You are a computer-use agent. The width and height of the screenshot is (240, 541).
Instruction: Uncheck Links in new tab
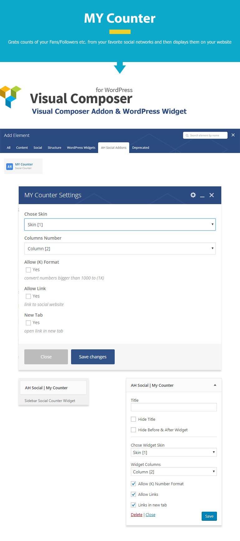[133, 505]
